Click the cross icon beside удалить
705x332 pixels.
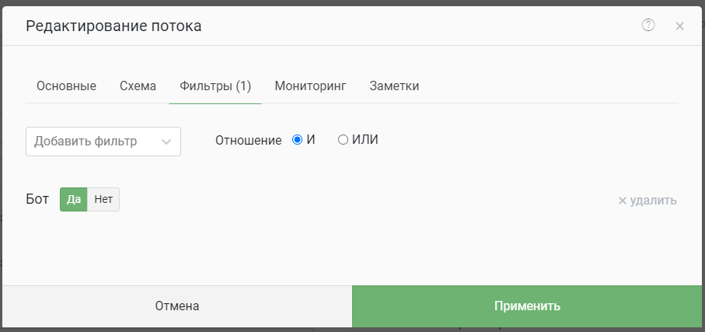tap(623, 201)
